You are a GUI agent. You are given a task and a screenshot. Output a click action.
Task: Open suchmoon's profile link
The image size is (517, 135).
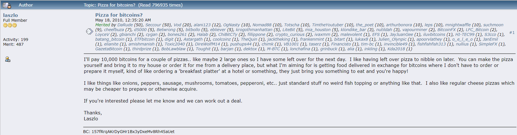point(493,25)
